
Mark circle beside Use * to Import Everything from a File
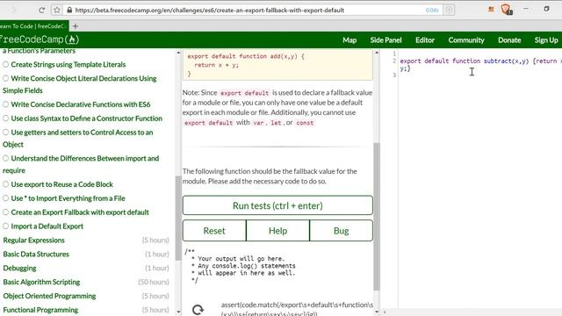tap(5, 198)
